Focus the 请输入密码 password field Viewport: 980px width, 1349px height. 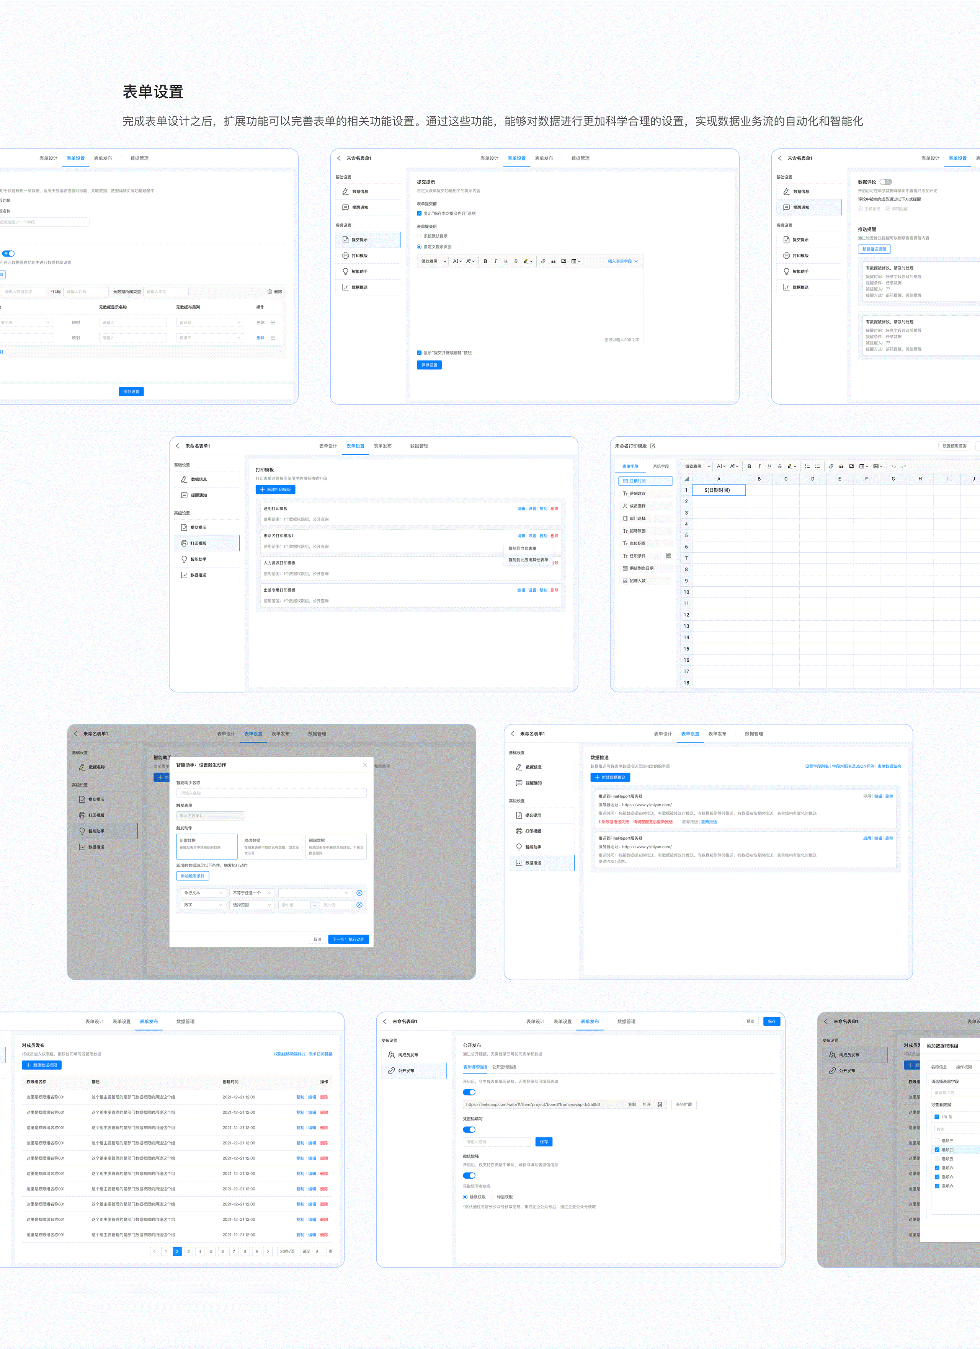(x=497, y=1142)
